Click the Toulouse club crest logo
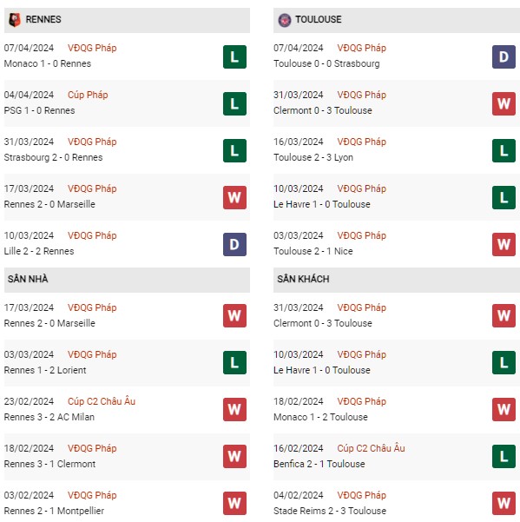520x522 pixels. 285,20
